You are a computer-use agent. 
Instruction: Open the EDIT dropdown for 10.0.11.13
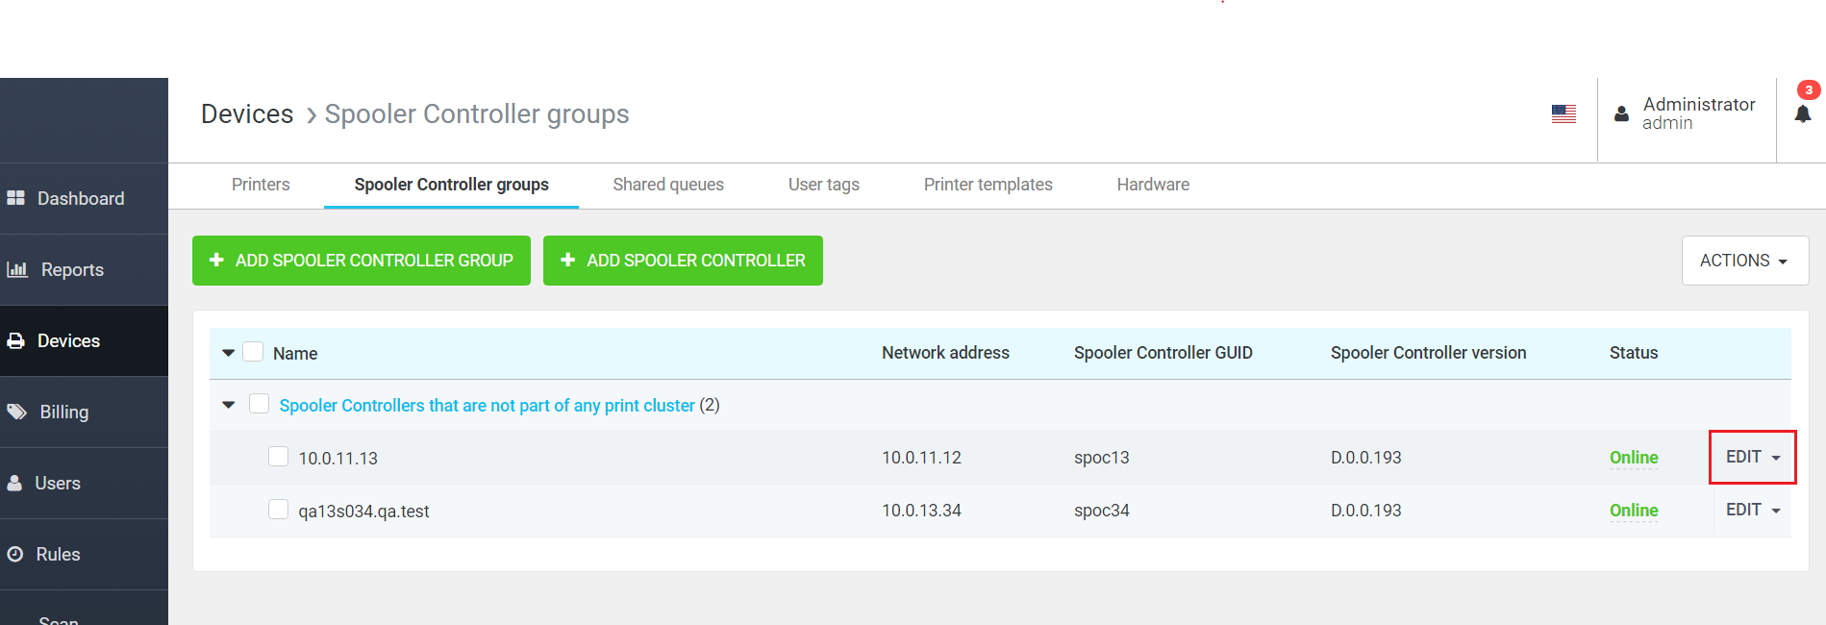pos(1752,458)
